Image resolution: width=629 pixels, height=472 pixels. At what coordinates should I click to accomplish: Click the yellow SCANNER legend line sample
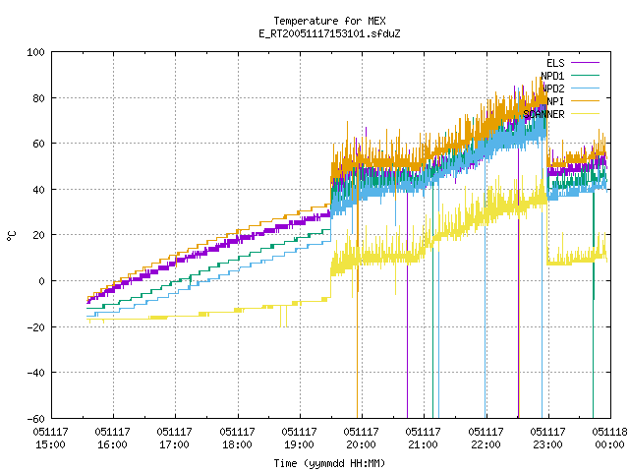click(585, 114)
